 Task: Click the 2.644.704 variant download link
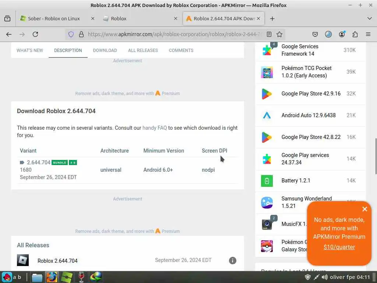click(38, 163)
